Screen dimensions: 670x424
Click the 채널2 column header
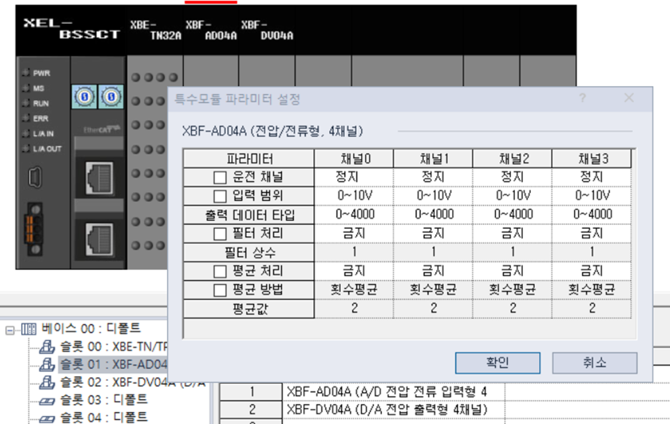pyautogui.click(x=512, y=159)
